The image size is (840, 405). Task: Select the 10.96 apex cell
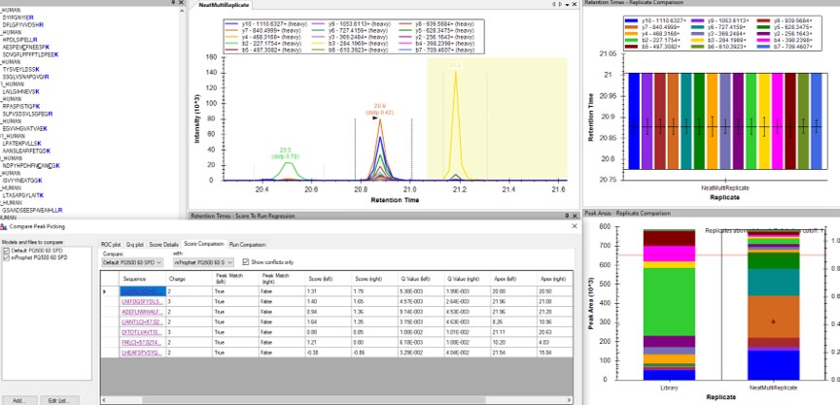click(555, 322)
